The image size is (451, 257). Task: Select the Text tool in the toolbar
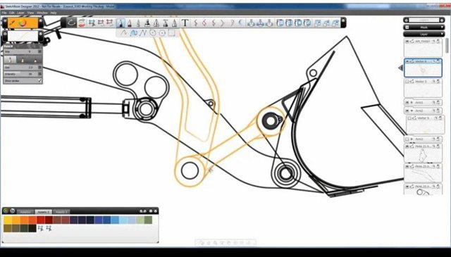(x=185, y=23)
